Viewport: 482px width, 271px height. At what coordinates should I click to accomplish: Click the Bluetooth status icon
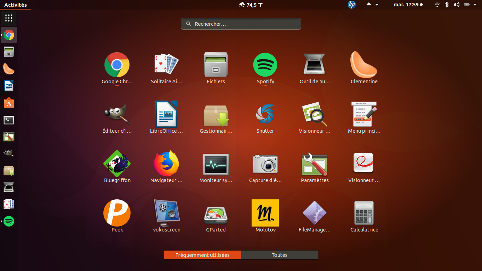tap(447, 5)
